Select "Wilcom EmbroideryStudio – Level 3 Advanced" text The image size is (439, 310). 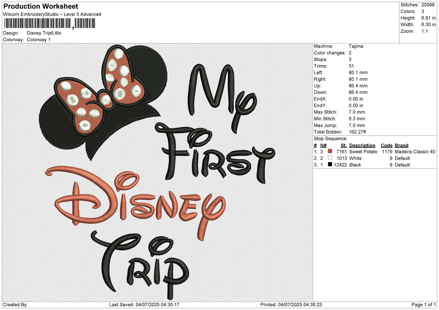[52, 14]
